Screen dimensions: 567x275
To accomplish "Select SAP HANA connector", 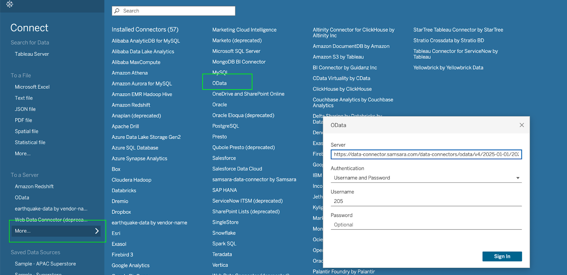I will (x=224, y=190).
